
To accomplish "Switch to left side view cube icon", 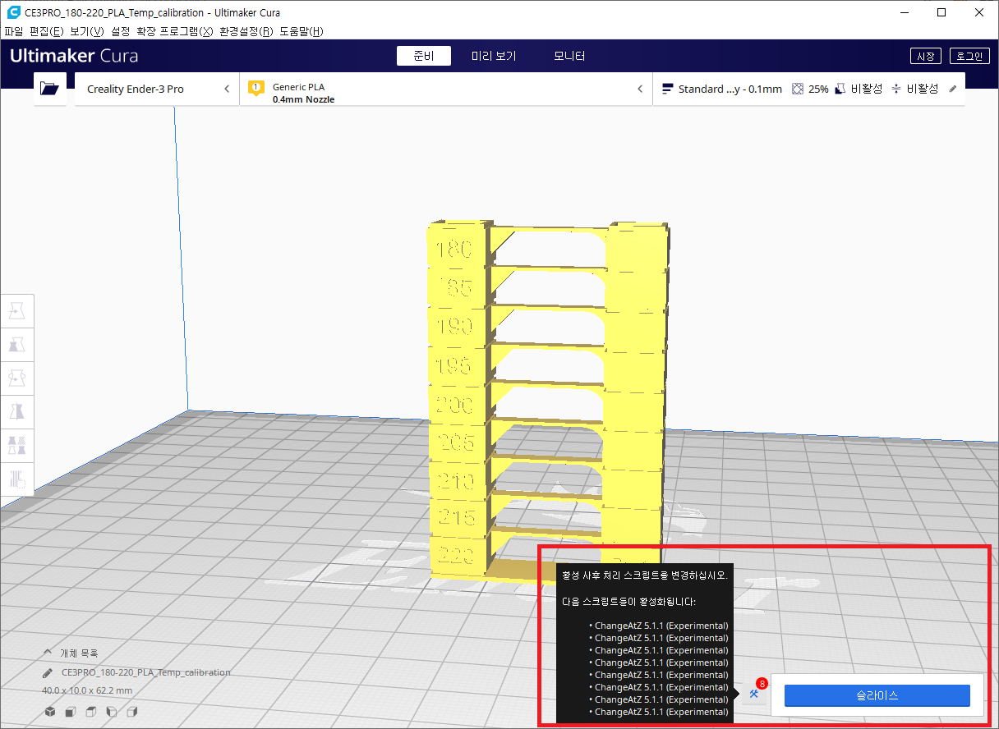I will tap(112, 711).
